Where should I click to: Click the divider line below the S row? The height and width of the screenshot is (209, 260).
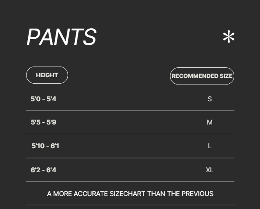(x=130, y=111)
